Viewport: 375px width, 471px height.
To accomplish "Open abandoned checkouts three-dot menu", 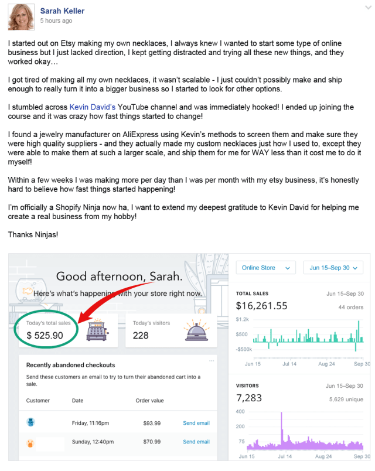I will (212, 361).
